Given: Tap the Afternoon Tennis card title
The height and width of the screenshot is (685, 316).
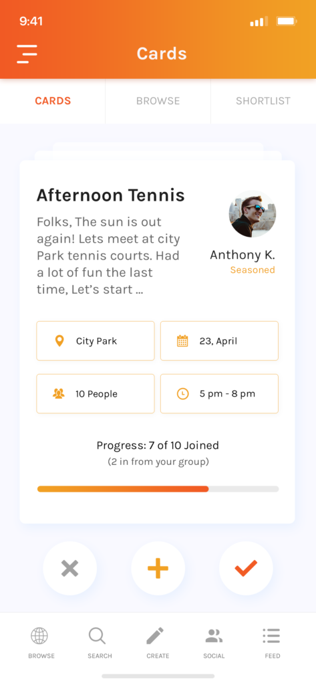Looking at the screenshot, I should pos(110,195).
